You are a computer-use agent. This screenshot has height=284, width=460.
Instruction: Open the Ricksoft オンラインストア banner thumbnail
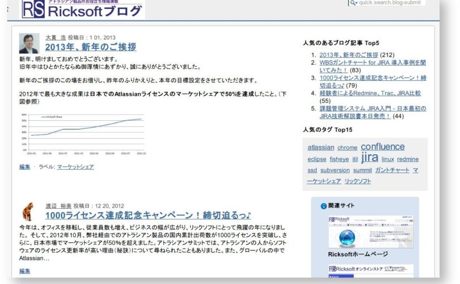pyautogui.click(x=371, y=271)
